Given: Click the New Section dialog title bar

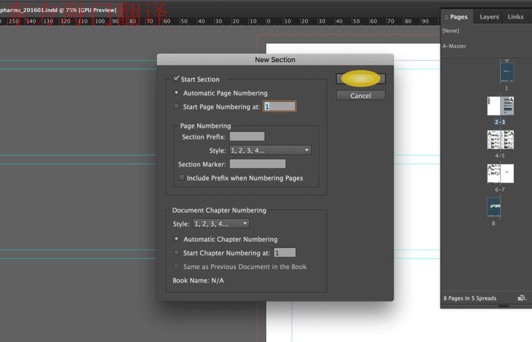Looking at the screenshot, I should 275,59.
